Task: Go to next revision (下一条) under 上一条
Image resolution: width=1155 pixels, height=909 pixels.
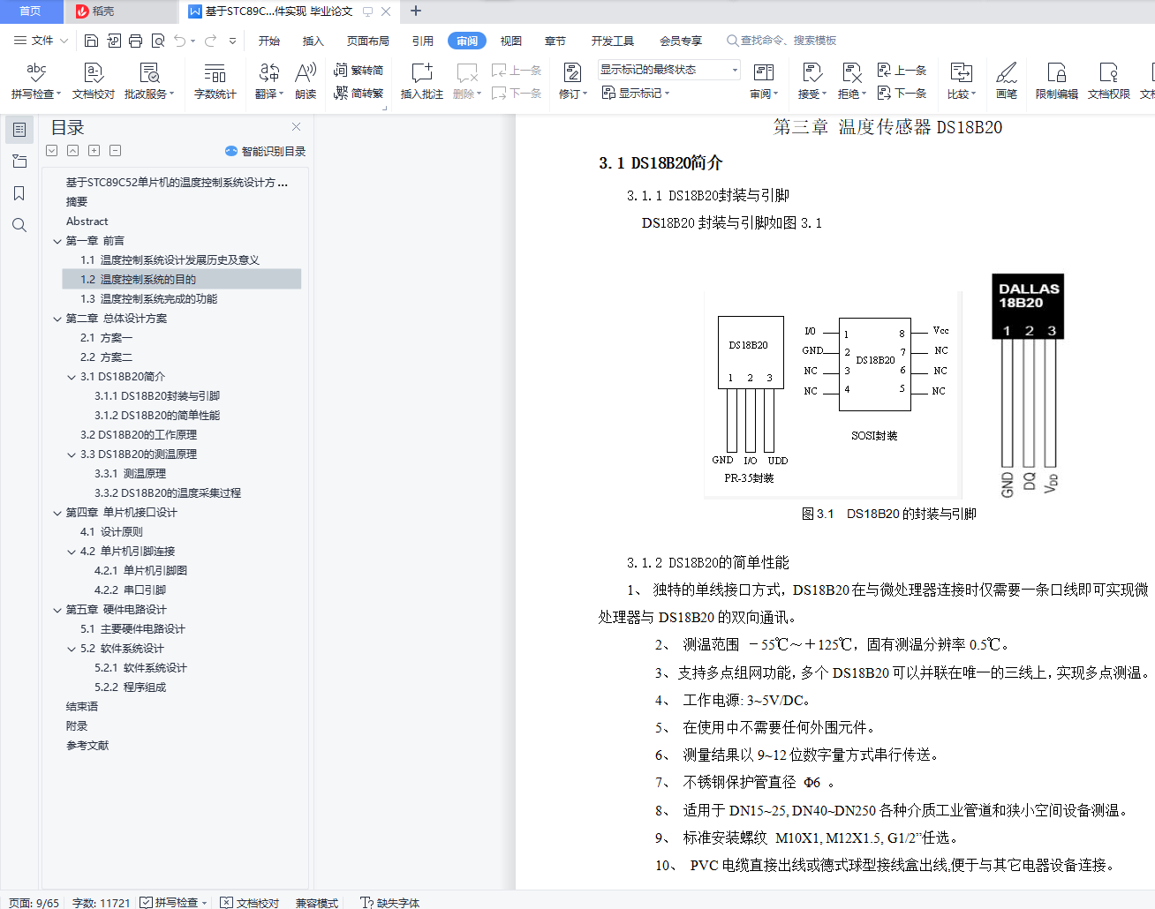Action: 902,93
